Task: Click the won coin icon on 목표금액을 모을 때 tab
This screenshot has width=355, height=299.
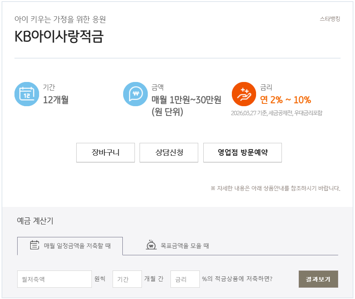Action: [x=151, y=246]
